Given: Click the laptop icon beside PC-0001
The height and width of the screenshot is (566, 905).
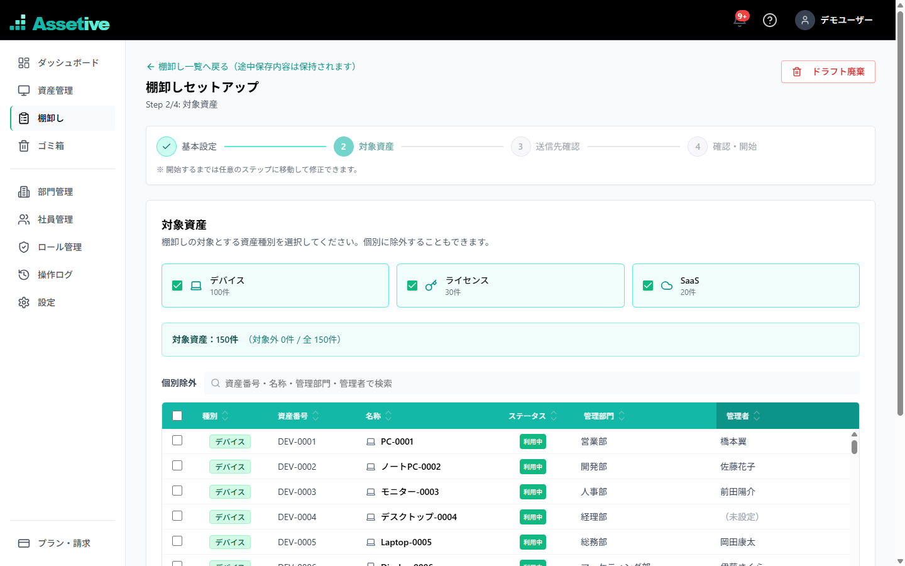Looking at the screenshot, I should (x=371, y=442).
